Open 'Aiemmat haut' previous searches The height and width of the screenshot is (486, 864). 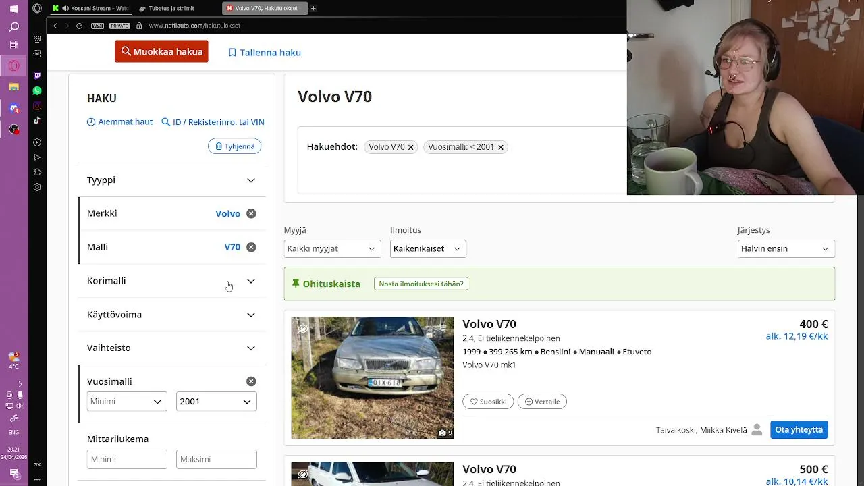point(120,122)
